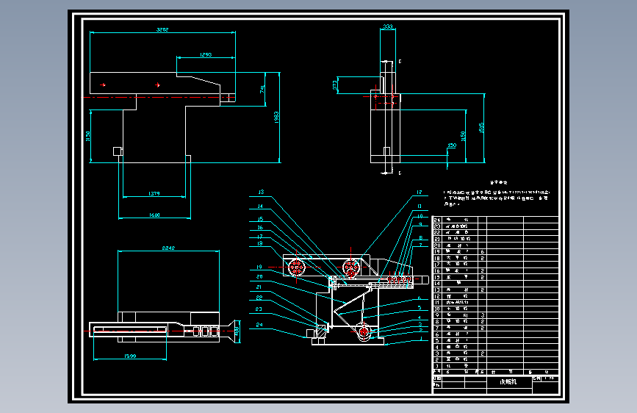Pick the 1983 overall height dimension

(x=276, y=118)
